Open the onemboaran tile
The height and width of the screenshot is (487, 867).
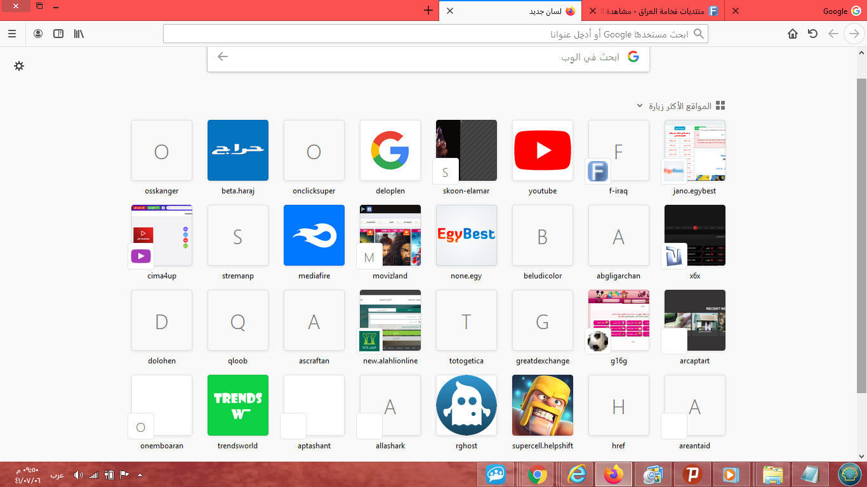(162, 405)
